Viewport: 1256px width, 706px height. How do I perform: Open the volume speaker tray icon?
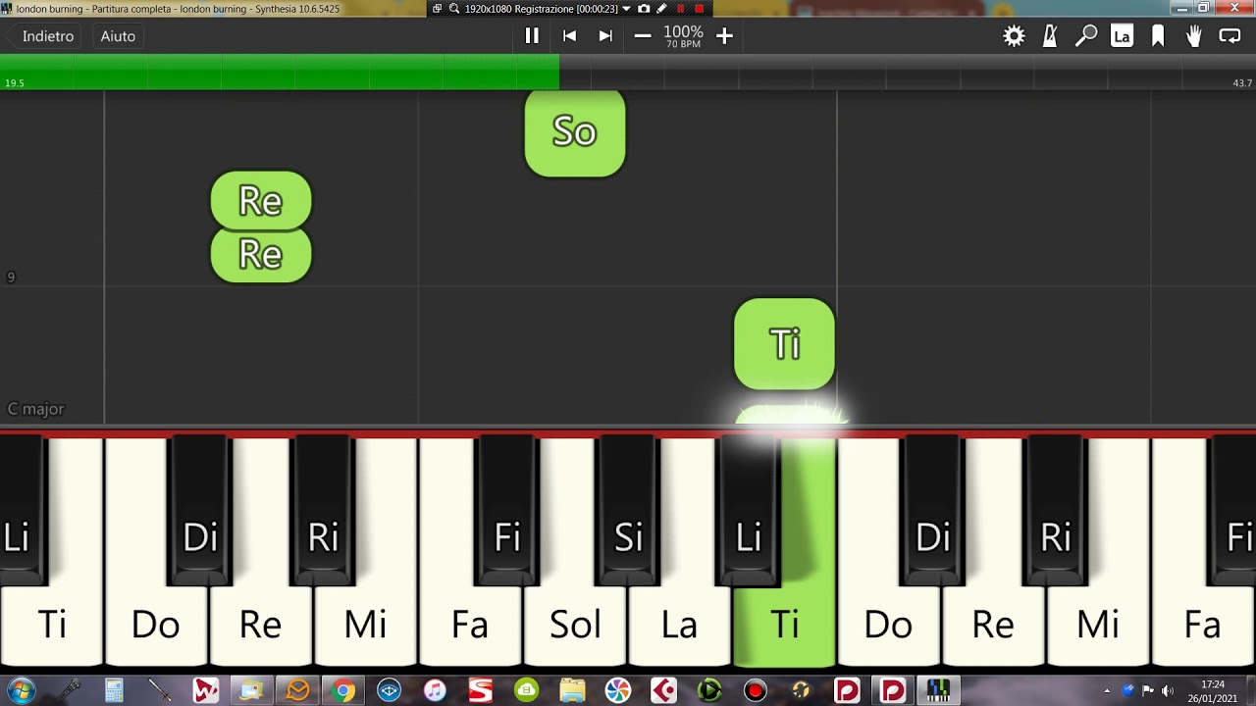(1168, 691)
